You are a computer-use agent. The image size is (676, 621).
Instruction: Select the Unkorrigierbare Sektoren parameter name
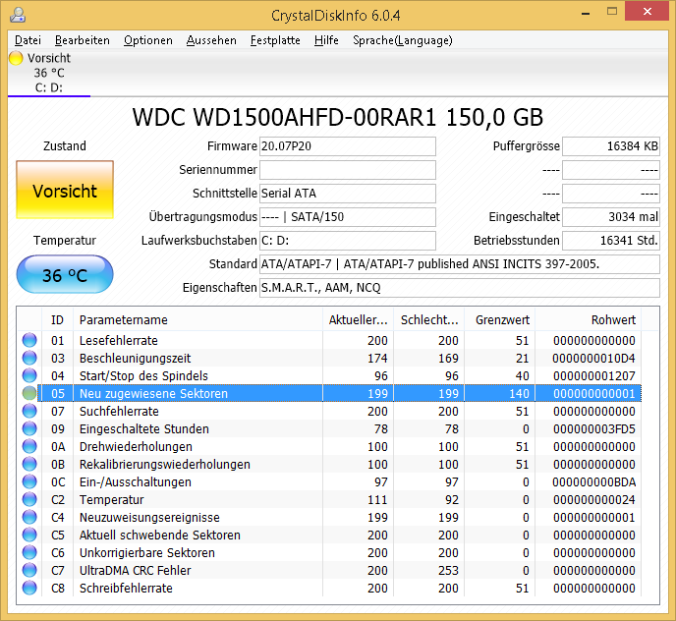[x=147, y=553]
